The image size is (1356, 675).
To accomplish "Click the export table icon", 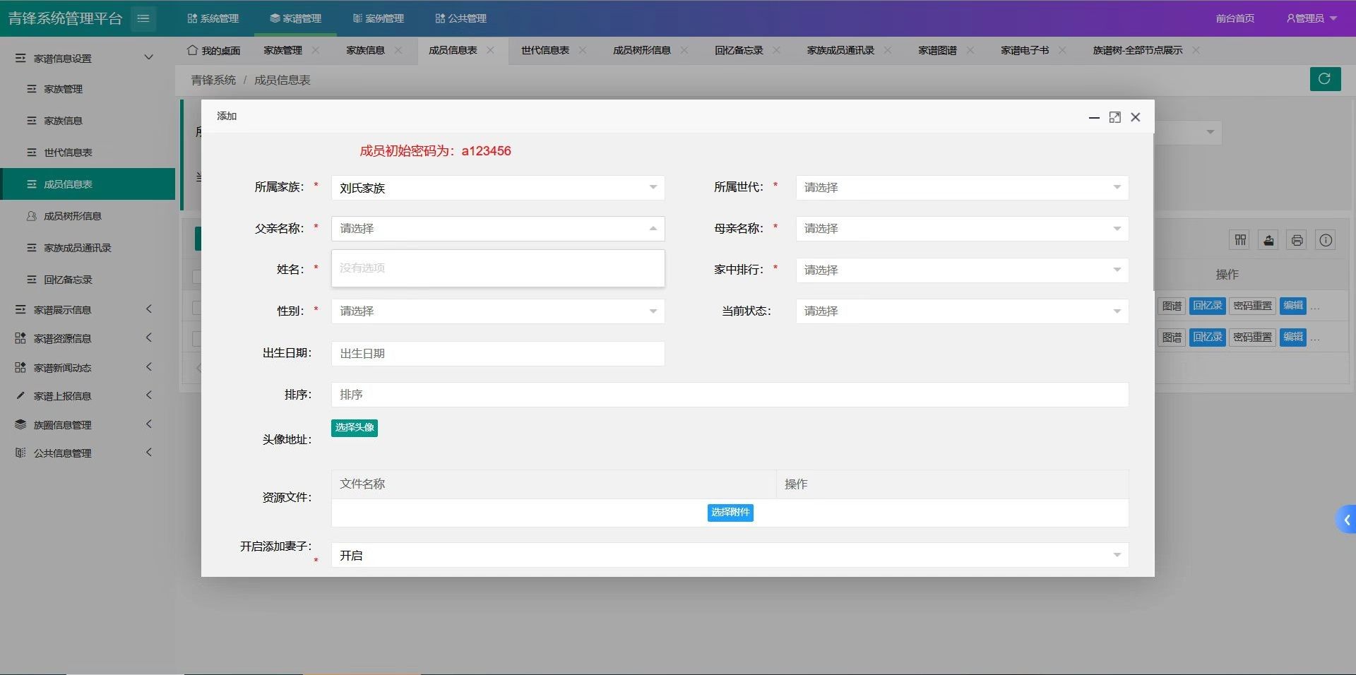I will click(1268, 240).
